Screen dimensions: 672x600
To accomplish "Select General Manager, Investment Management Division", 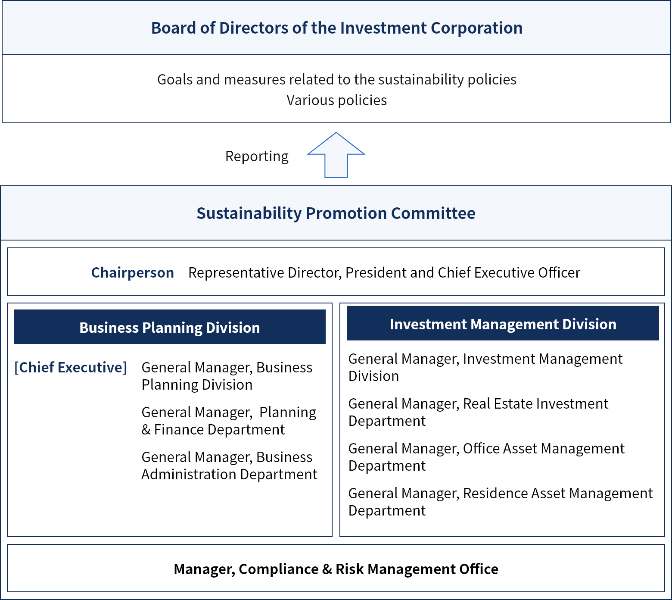I will (x=485, y=367).
